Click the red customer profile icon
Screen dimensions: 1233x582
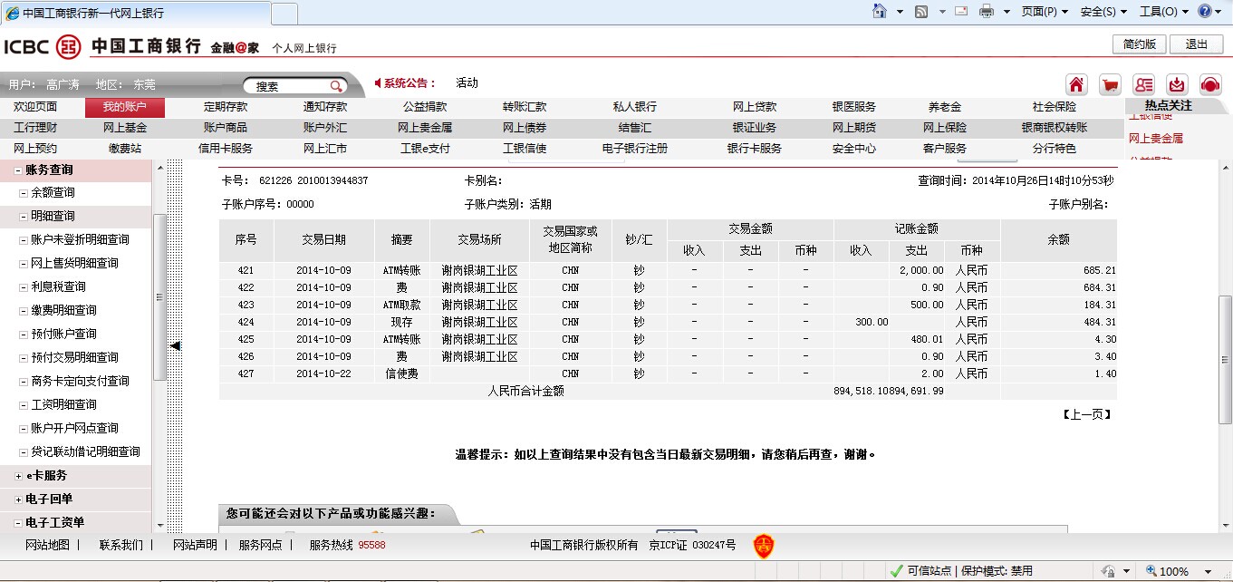click(1143, 84)
